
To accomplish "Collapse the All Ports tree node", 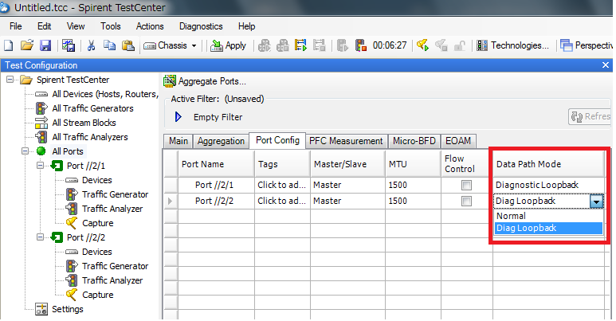I will [26, 151].
